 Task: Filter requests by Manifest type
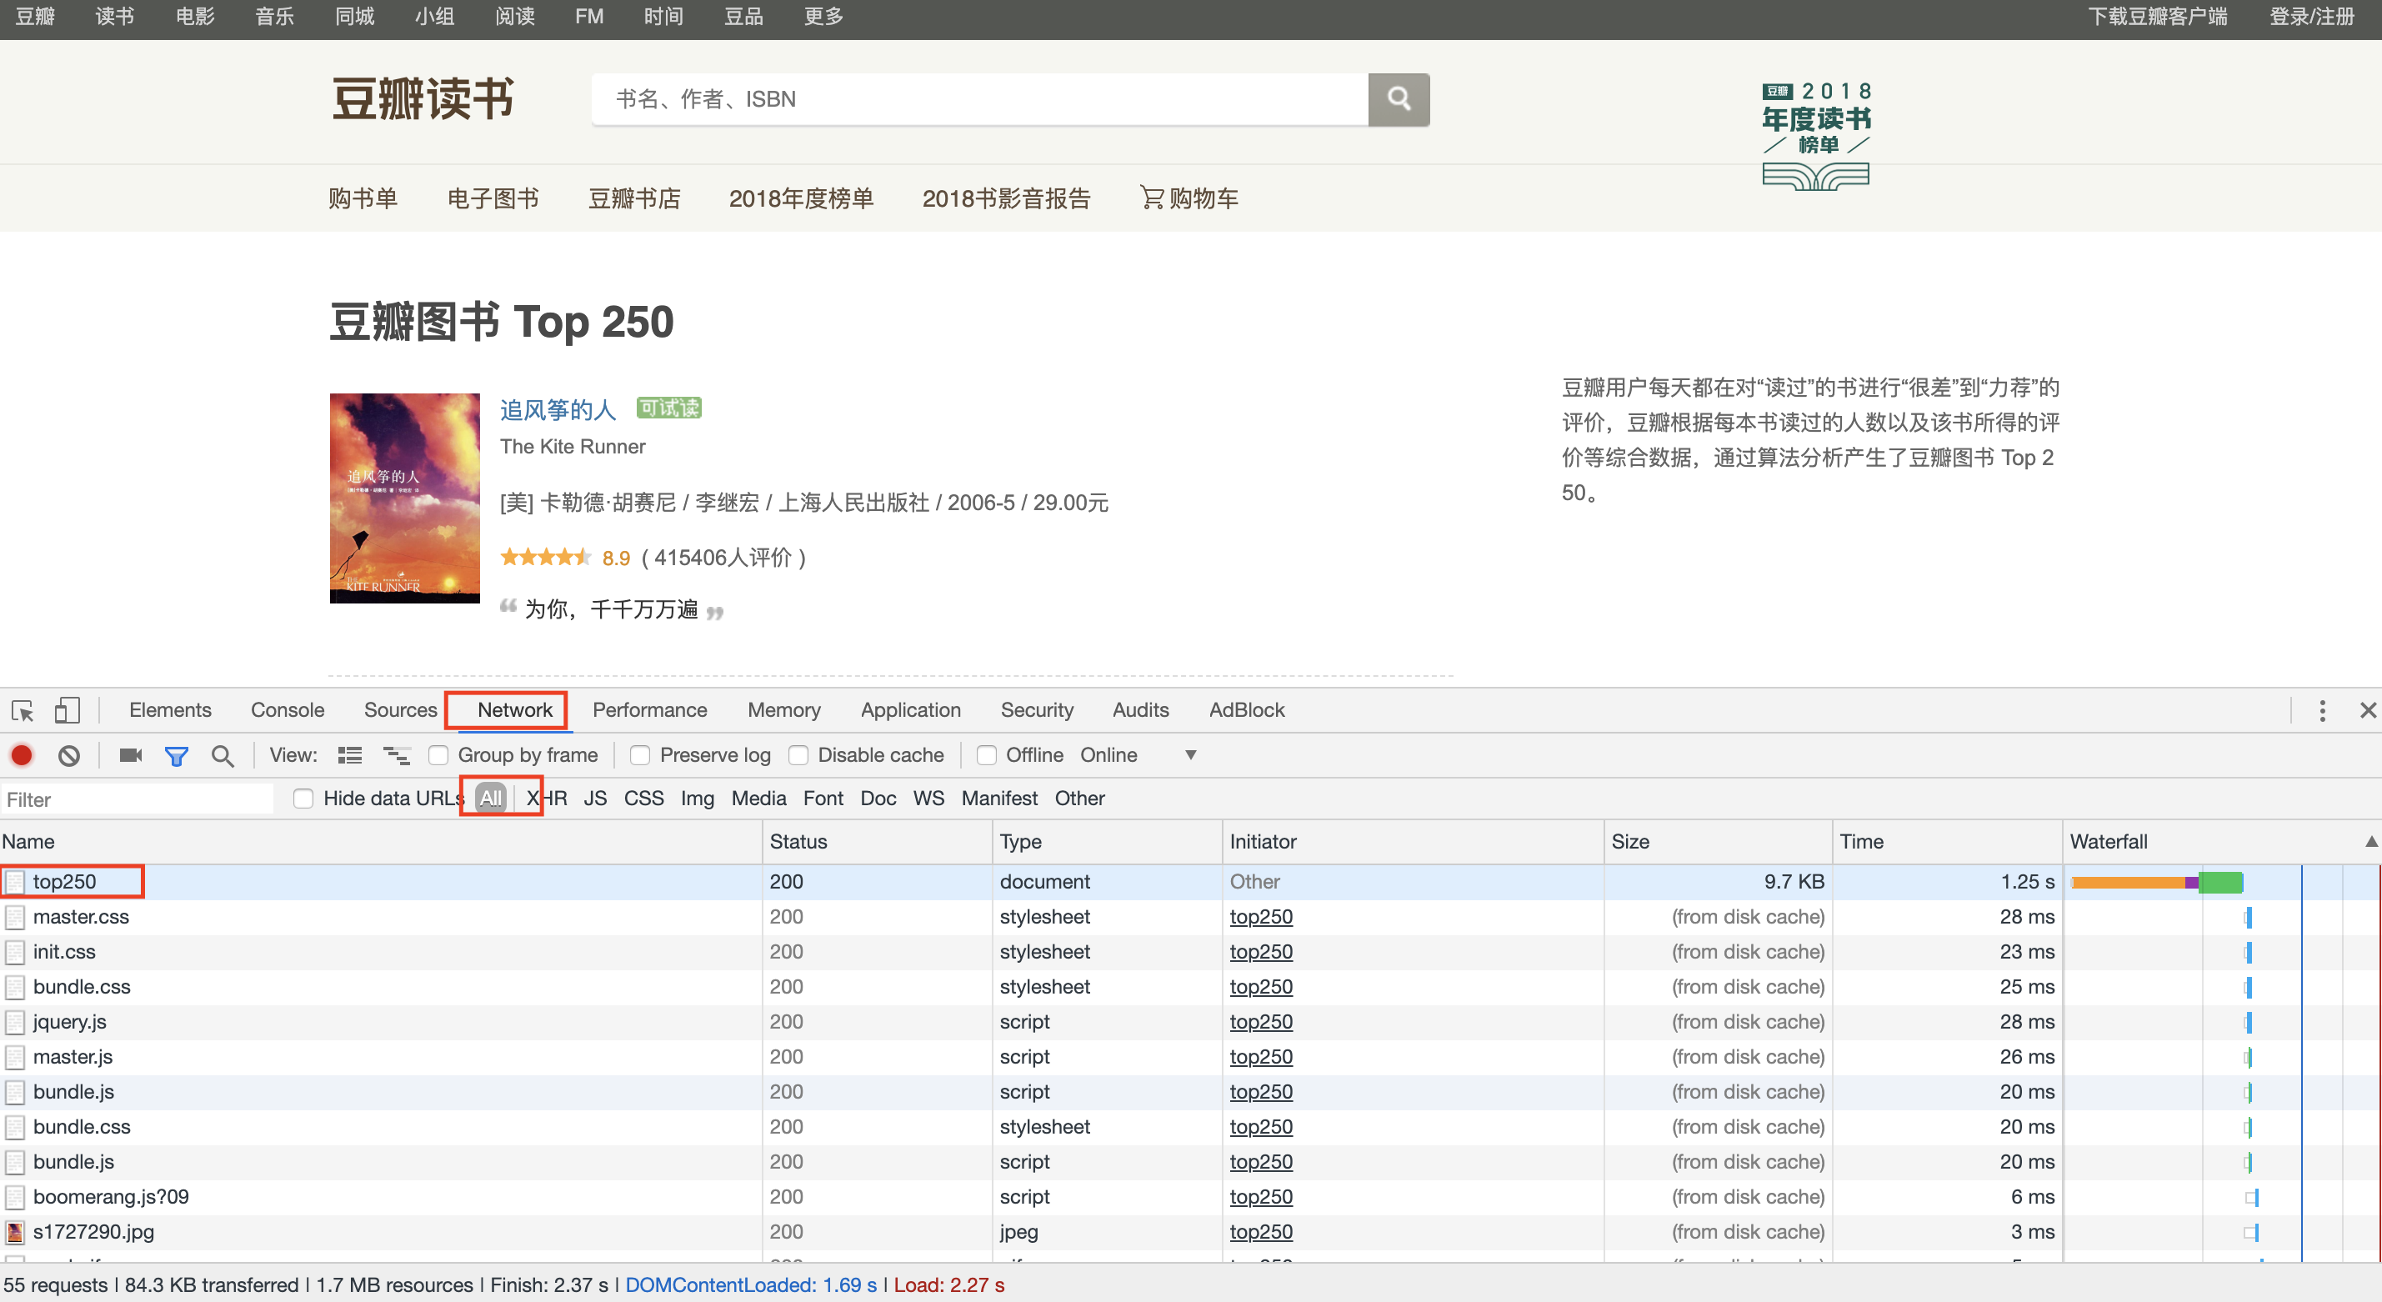(x=999, y=798)
